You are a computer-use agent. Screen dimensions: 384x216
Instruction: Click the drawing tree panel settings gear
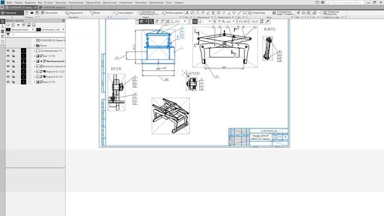click(64, 21)
